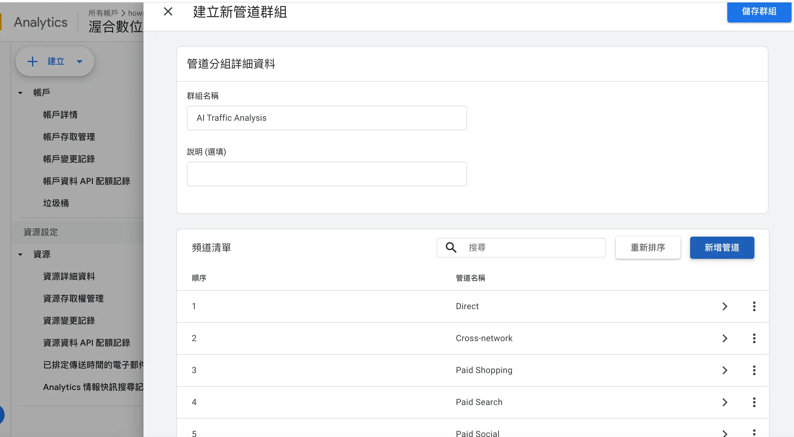794x437 pixels.
Task: Open 帳戶存取管理 in sidebar
Action: [69, 137]
